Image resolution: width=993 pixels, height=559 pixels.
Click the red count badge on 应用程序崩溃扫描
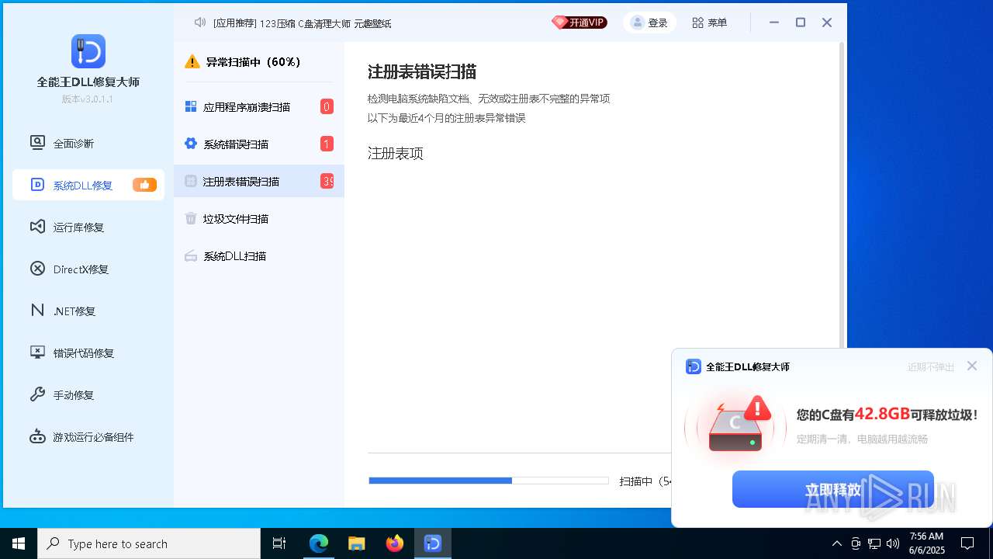pyautogui.click(x=327, y=106)
